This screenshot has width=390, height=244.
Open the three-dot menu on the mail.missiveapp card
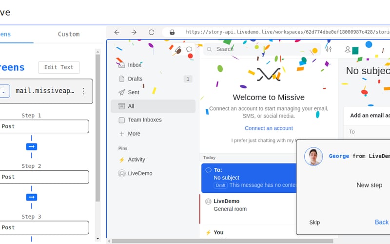click(x=83, y=91)
